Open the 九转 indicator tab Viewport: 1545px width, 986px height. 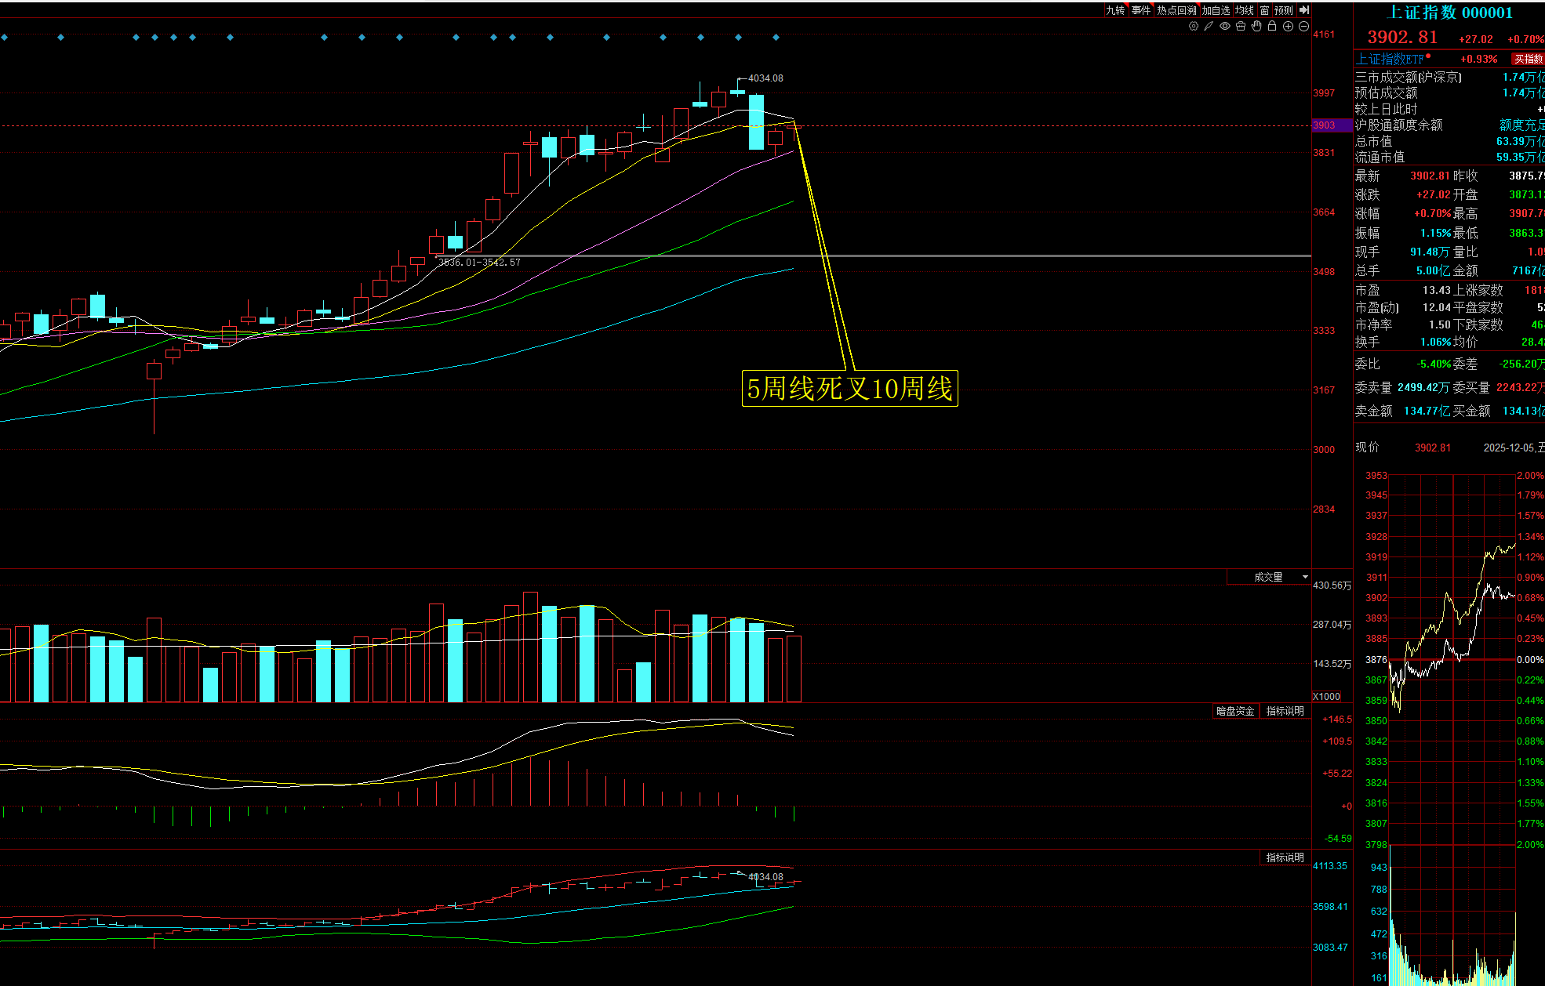click(1114, 10)
